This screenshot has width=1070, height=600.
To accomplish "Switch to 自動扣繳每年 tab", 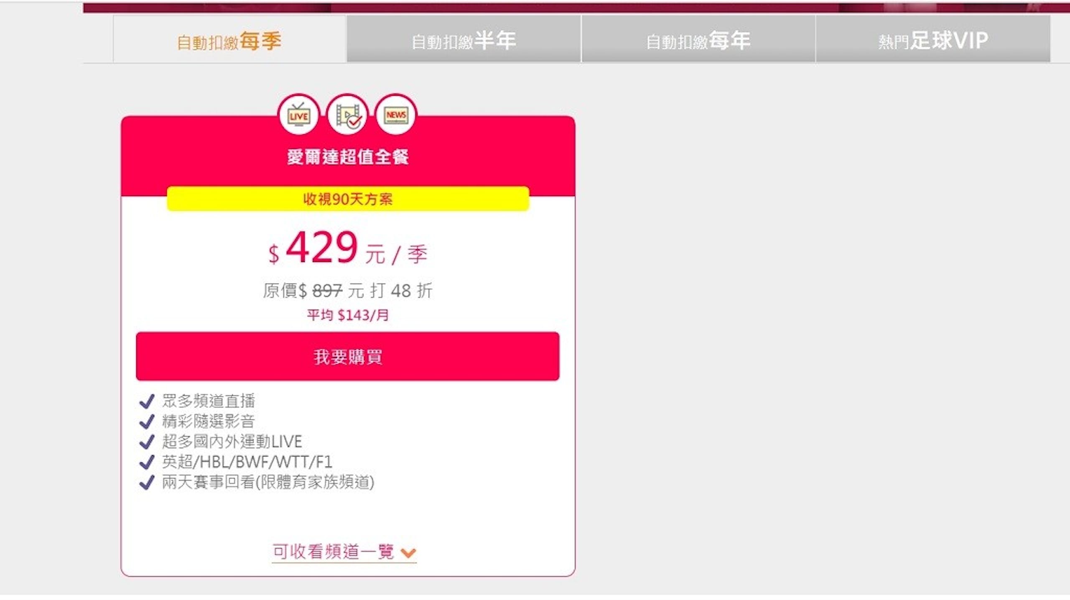I will (x=698, y=39).
